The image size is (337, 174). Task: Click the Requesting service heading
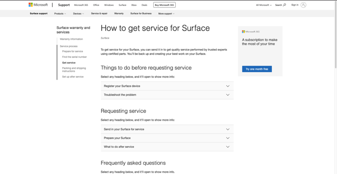[x=123, y=111]
